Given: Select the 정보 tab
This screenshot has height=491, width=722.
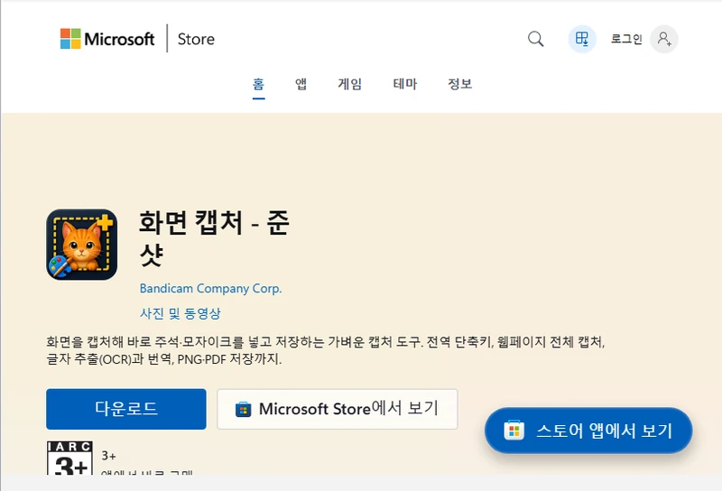Looking at the screenshot, I should [x=460, y=84].
